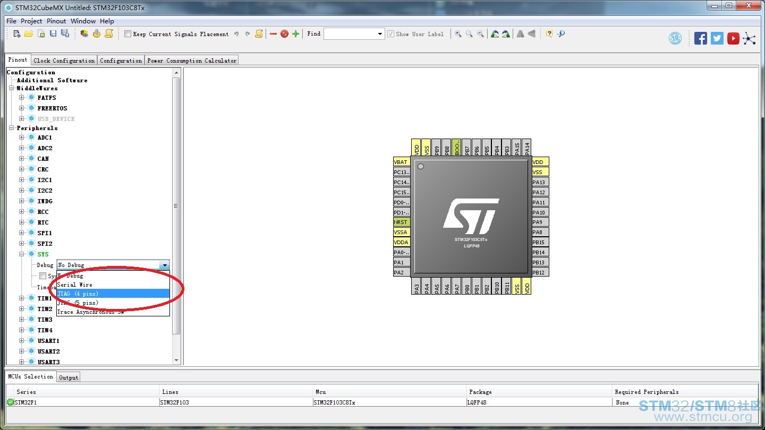Open the YouTube link icon
This screenshot has height=430, width=765.
pyautogui.click(x=734, y=38)
